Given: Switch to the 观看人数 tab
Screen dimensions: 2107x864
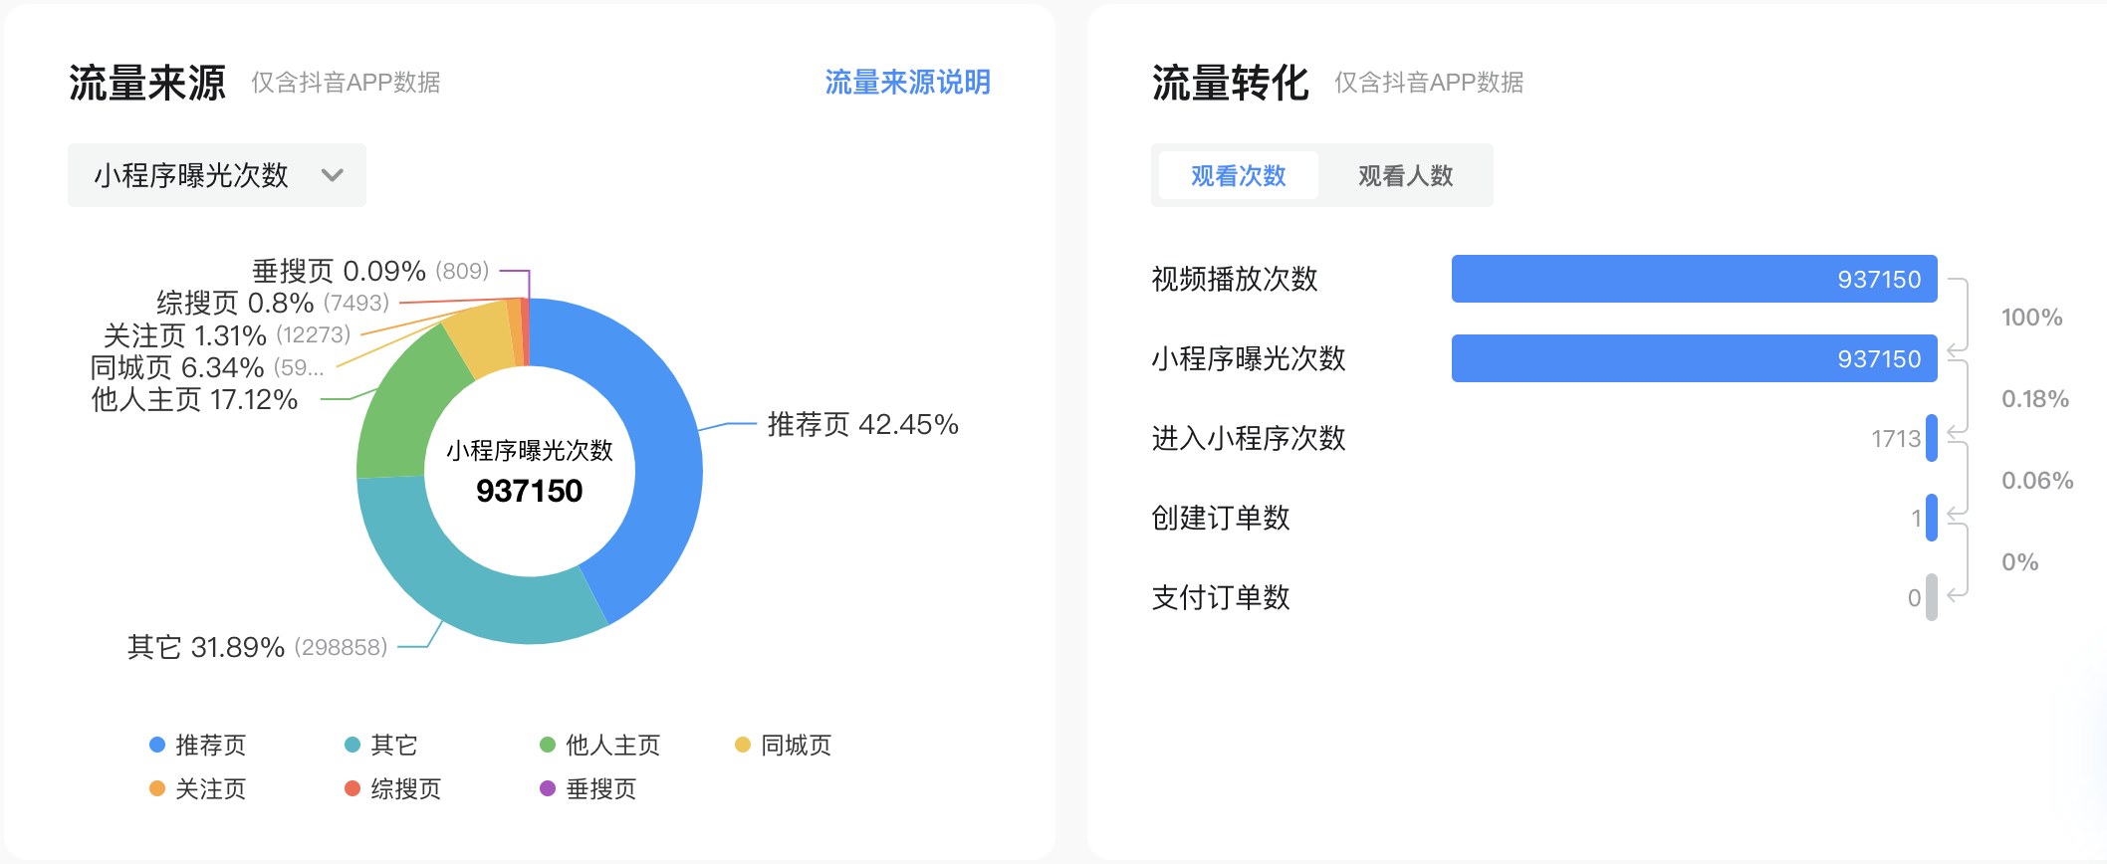Looking at the screenshot, I should (1405, 175).
